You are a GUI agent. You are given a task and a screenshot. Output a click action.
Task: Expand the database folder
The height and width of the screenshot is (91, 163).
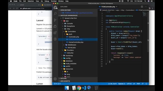coord(62,61)
